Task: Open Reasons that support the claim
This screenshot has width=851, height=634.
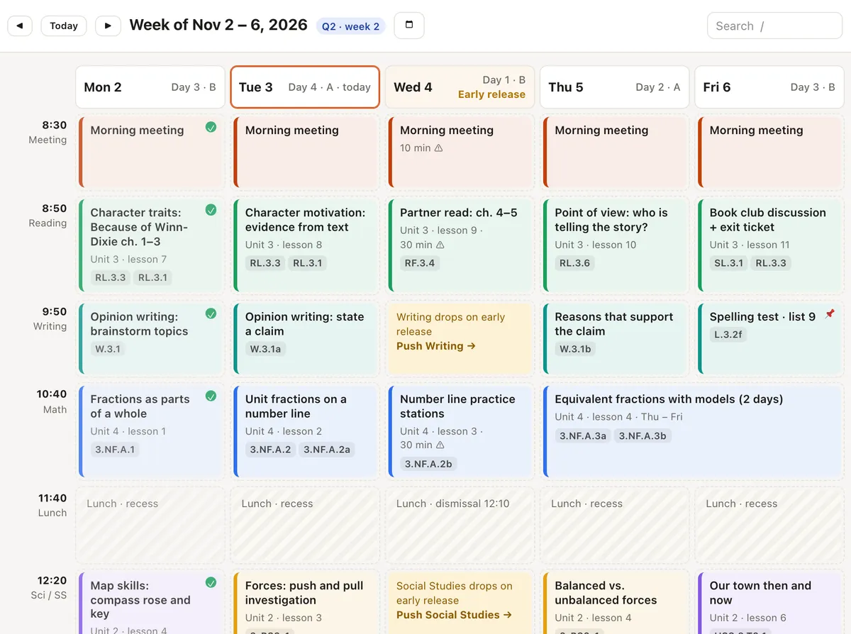Action: point(614,339)
